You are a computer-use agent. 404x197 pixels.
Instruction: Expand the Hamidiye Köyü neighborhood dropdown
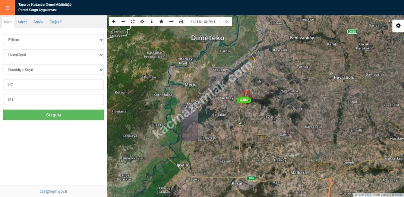tap(53, 70)
